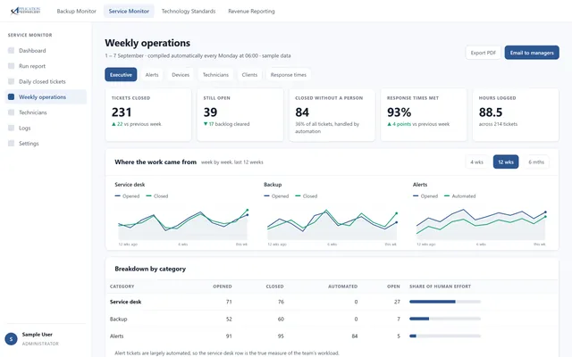Click the Technicians sidebar icon

point(12,112)
